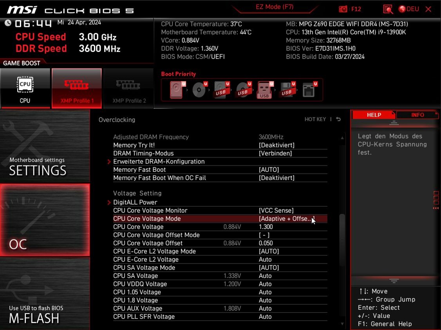Click the HOT KEY label

[315, 120]
